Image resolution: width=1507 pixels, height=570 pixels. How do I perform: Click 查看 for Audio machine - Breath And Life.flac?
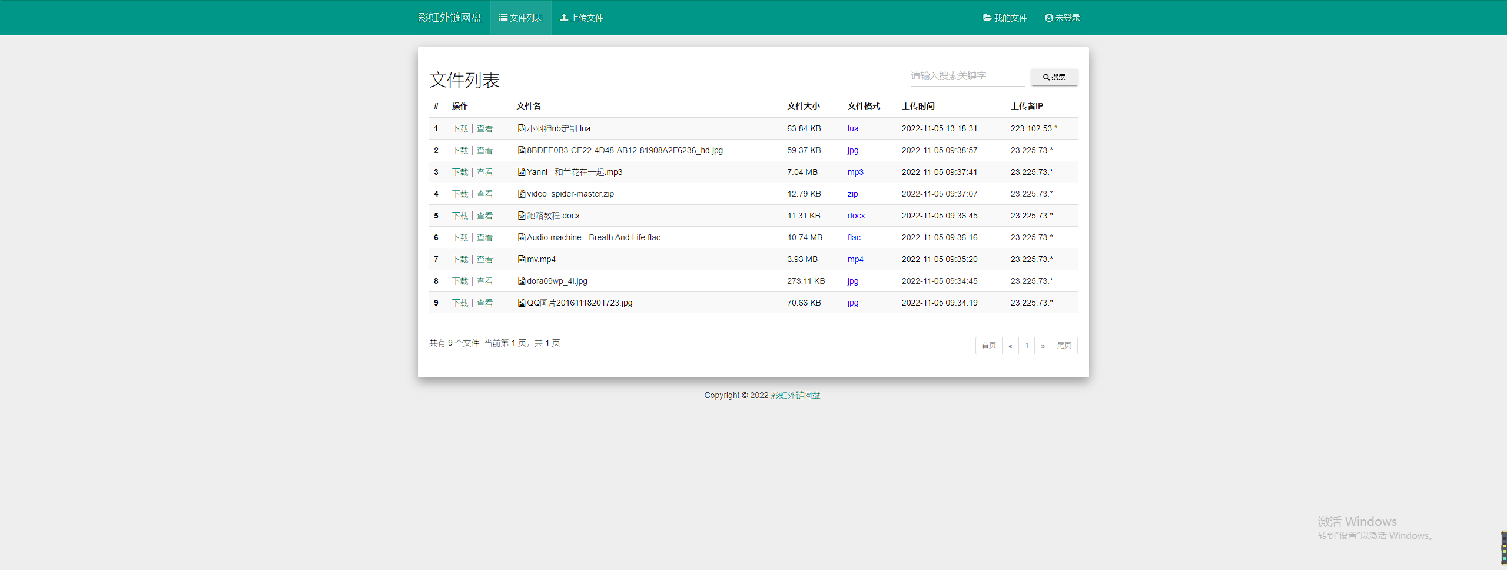(484, 237)
